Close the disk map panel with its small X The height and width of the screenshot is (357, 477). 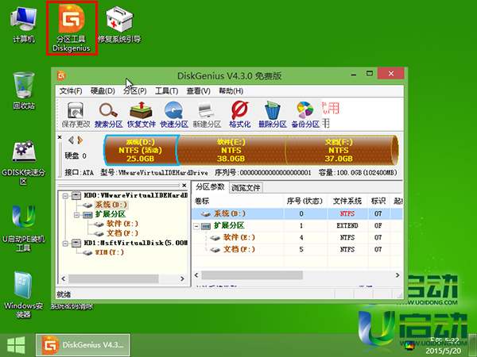pyautogui.click(x=60, y=137)
